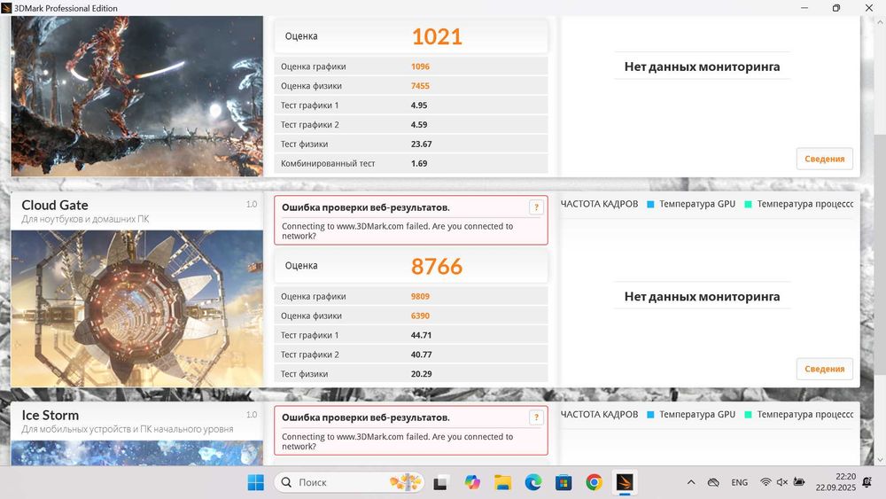Toggle Температура GPU legend in Ice Storm chart
The image size is (886, 499).
tap(691, 414)
